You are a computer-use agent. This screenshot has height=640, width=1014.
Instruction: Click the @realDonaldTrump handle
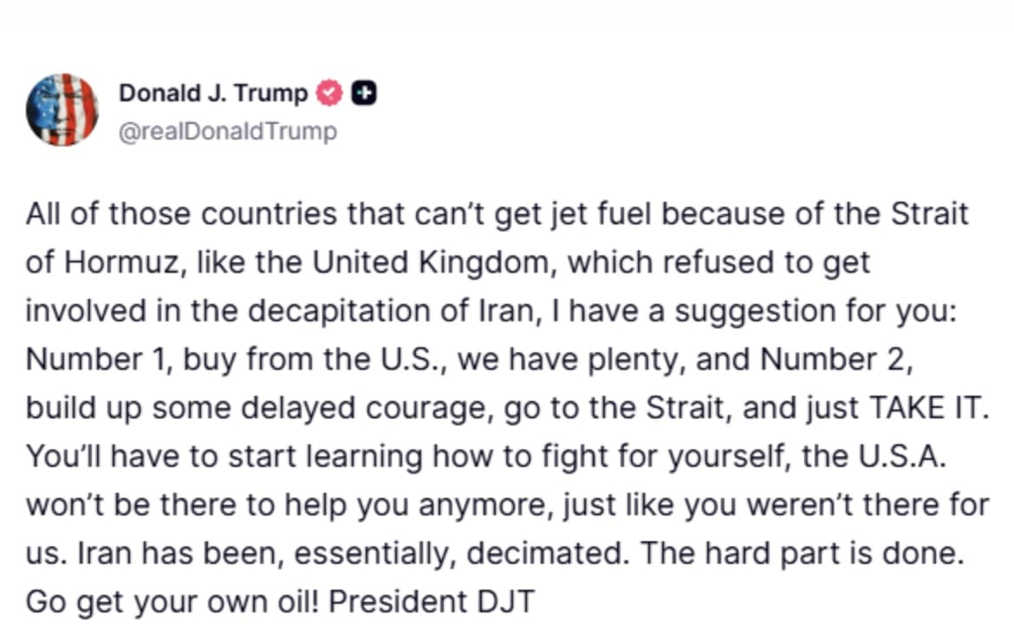pyautogui.click(x=227, y=132)
